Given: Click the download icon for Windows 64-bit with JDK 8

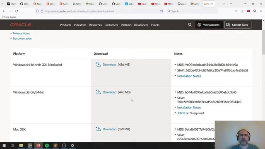Looking at the screenshot, I should (99, 65).
